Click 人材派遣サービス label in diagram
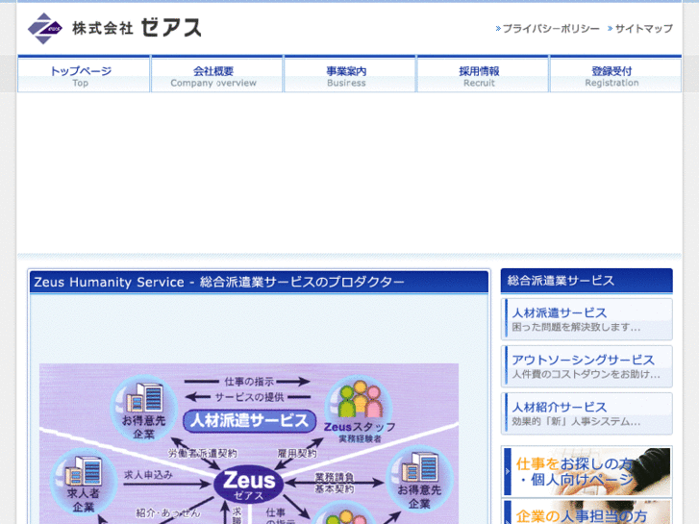The image size is (699, 524). (x=250, y=421)
